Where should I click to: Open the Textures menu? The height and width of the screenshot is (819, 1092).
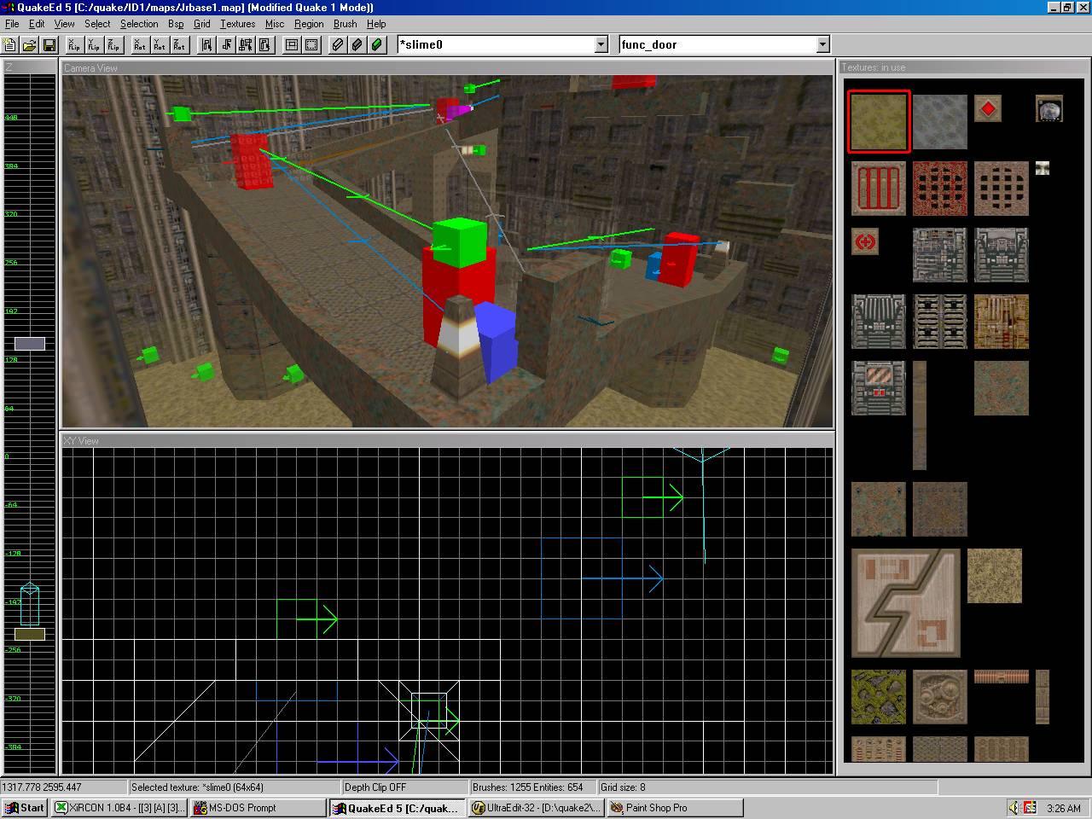point(237,24)
